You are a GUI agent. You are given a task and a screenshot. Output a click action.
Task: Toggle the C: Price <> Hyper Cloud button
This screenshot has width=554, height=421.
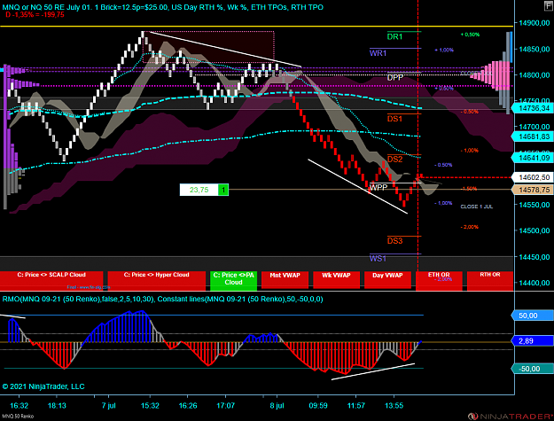click(157, 281)
